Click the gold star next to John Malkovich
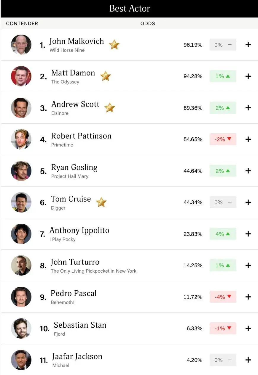 114,45
